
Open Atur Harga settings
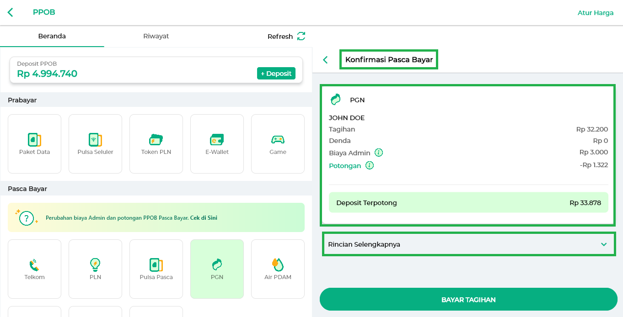[x=596, y=13]
